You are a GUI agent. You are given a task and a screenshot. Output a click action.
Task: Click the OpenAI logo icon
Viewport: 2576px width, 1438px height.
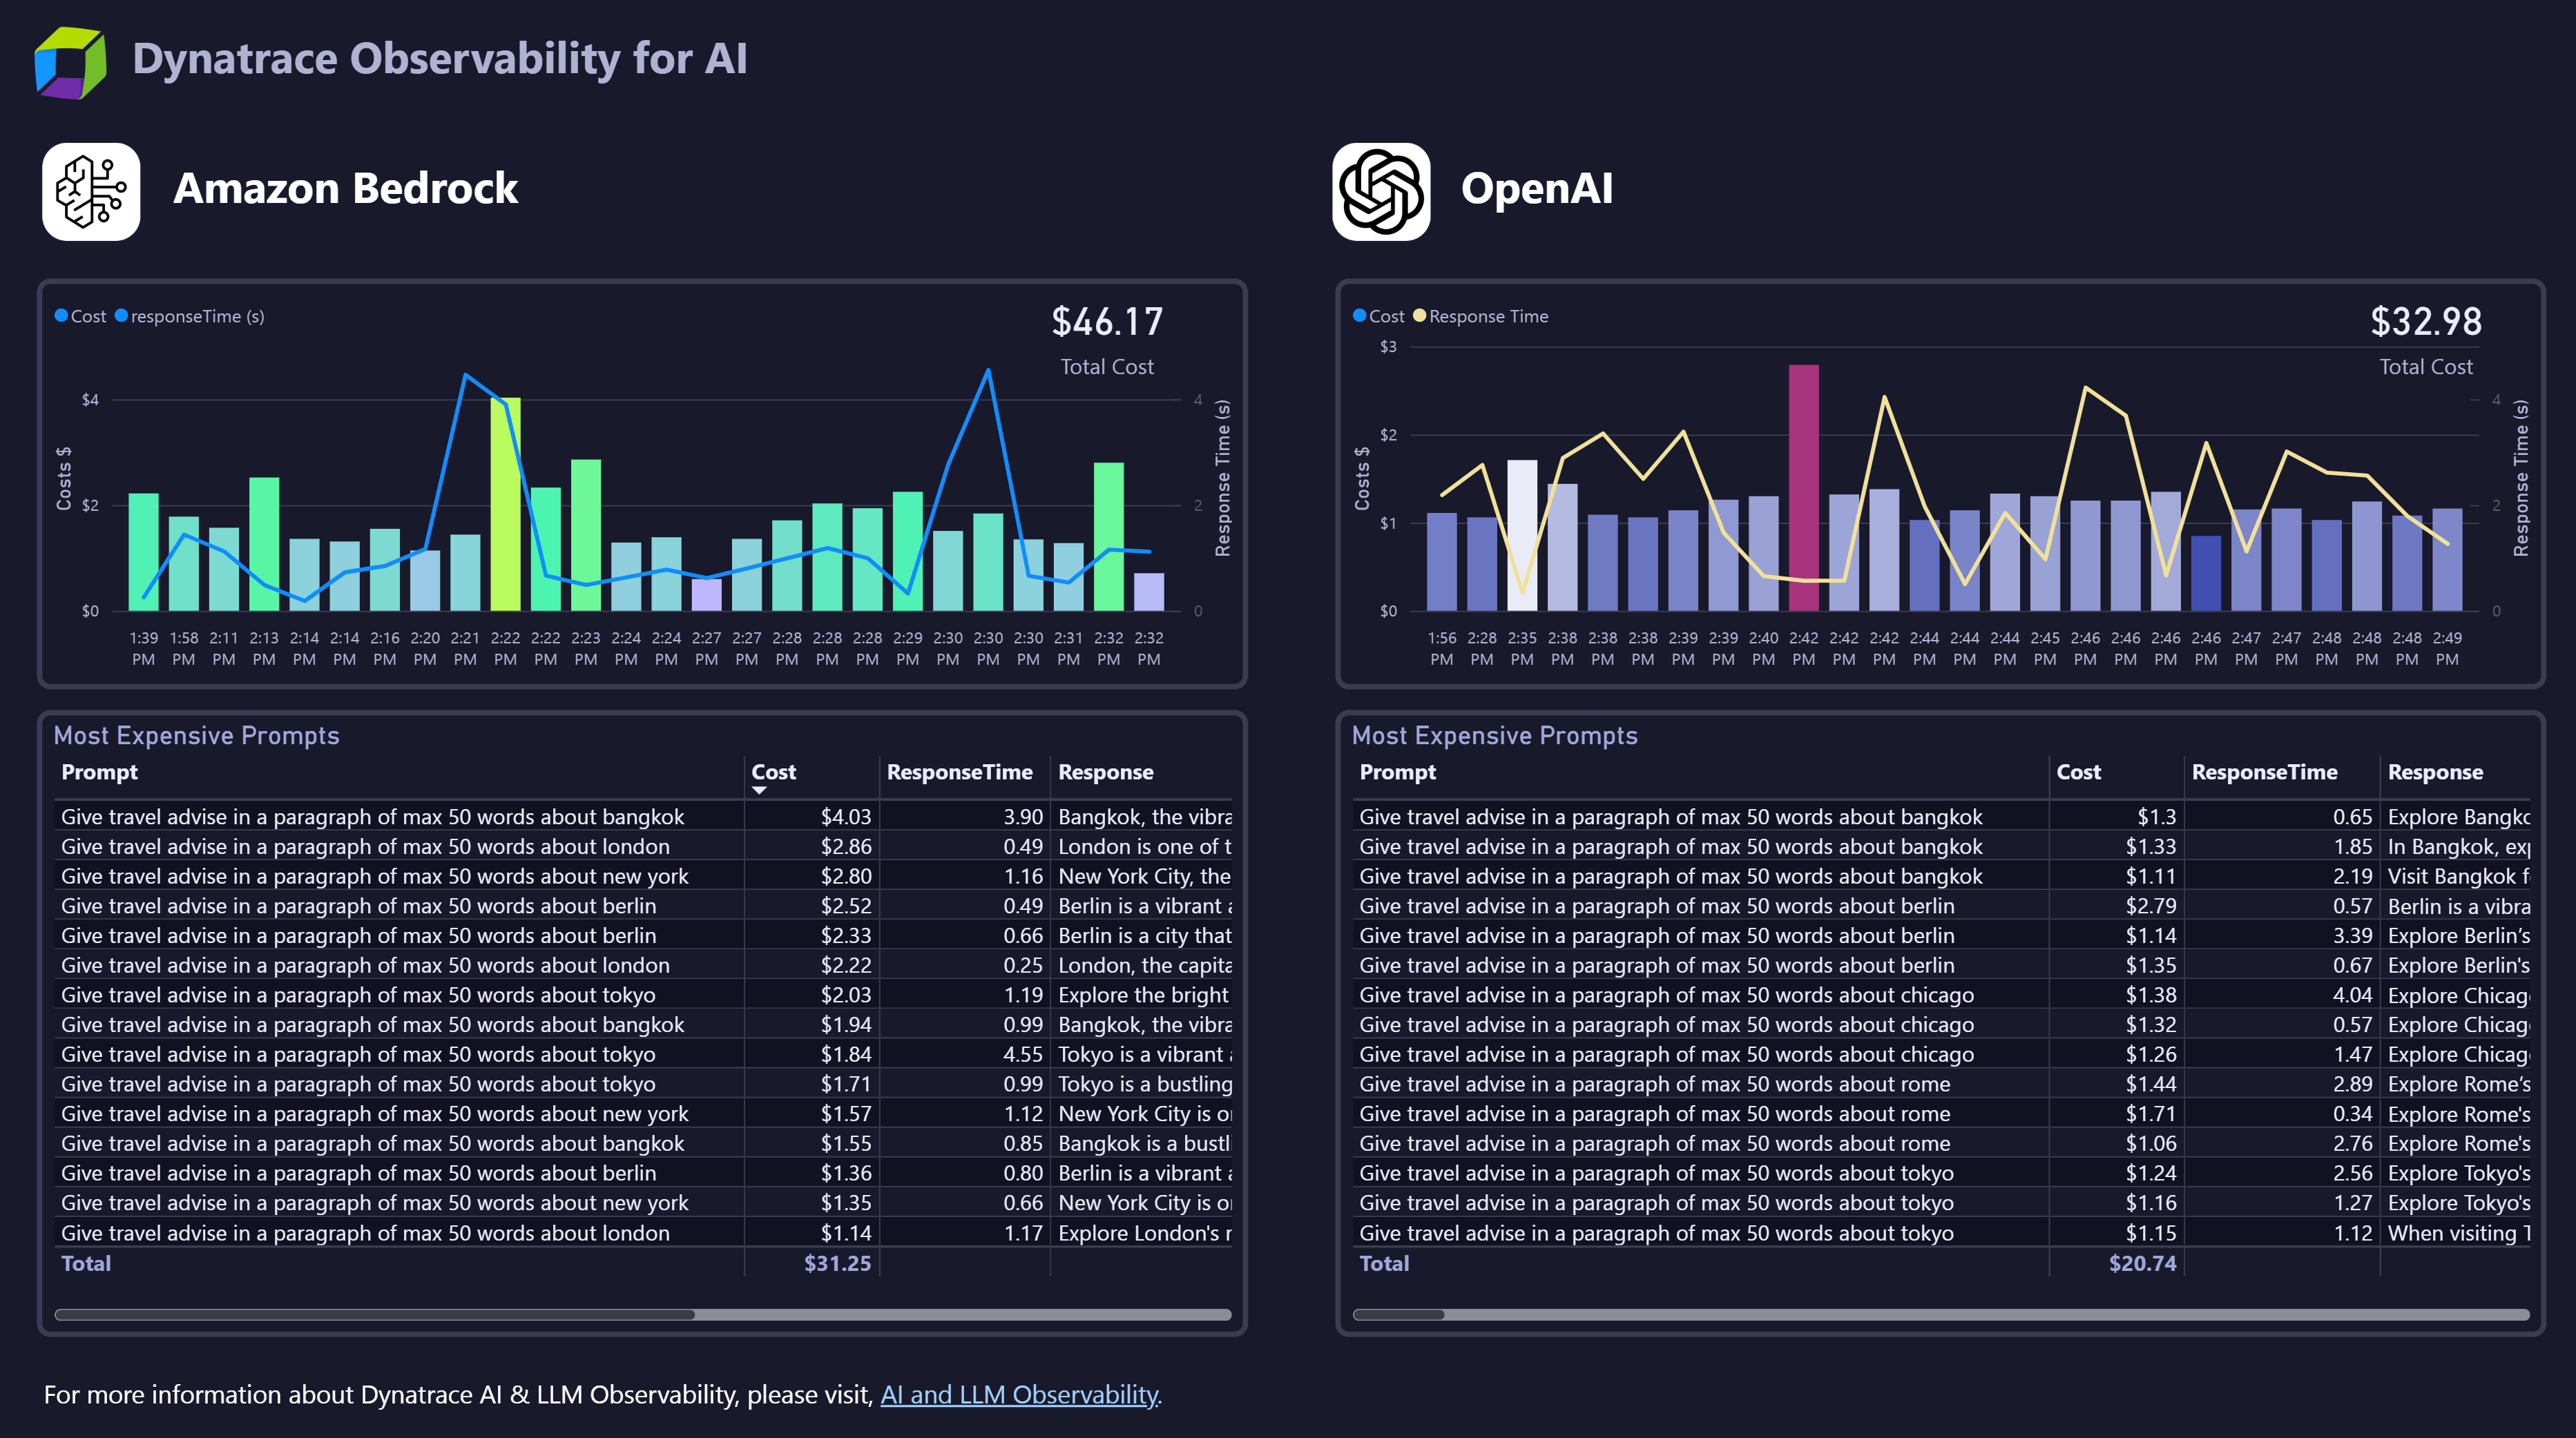point(1383,189)
